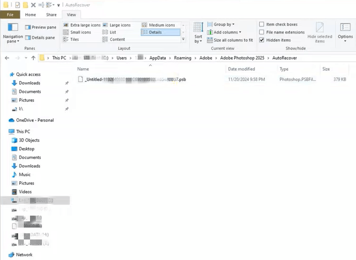Open Customize Quick Access Toolbar dropdown
This screenshot has width=356, height=260.
click(58, 5)
